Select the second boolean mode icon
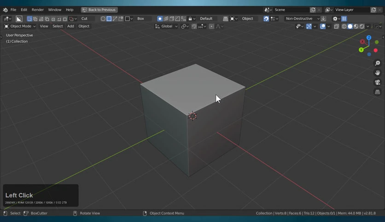Viewport: 385px width, 222px height. tap(35, 19)
